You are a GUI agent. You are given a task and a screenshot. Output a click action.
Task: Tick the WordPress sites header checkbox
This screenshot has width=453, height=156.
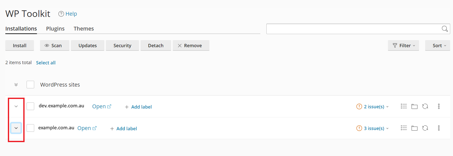[x=30, y=85]
